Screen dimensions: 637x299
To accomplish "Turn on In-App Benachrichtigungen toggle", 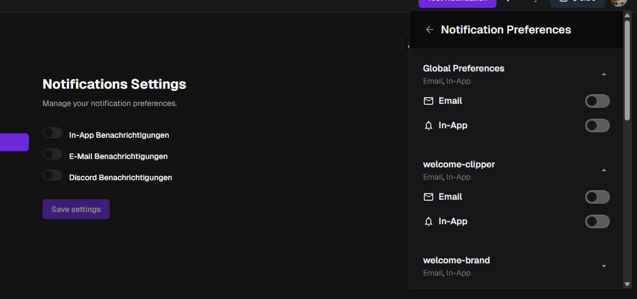I will [x=52, y=133].
